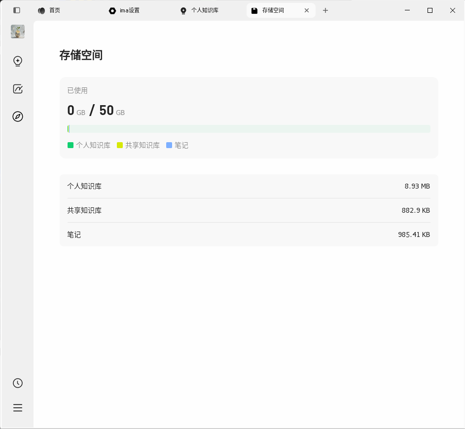Open the user avatar profile
This screenshot has height=429, width=465.
tap(18, 32)
